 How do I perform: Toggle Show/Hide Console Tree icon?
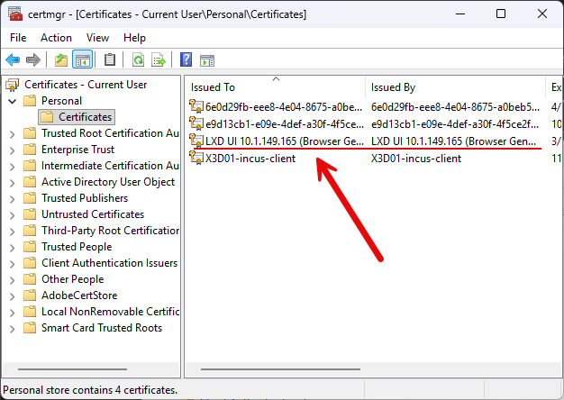82,59
